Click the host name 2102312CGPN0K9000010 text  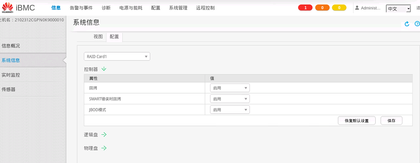(x=39, y=20)
